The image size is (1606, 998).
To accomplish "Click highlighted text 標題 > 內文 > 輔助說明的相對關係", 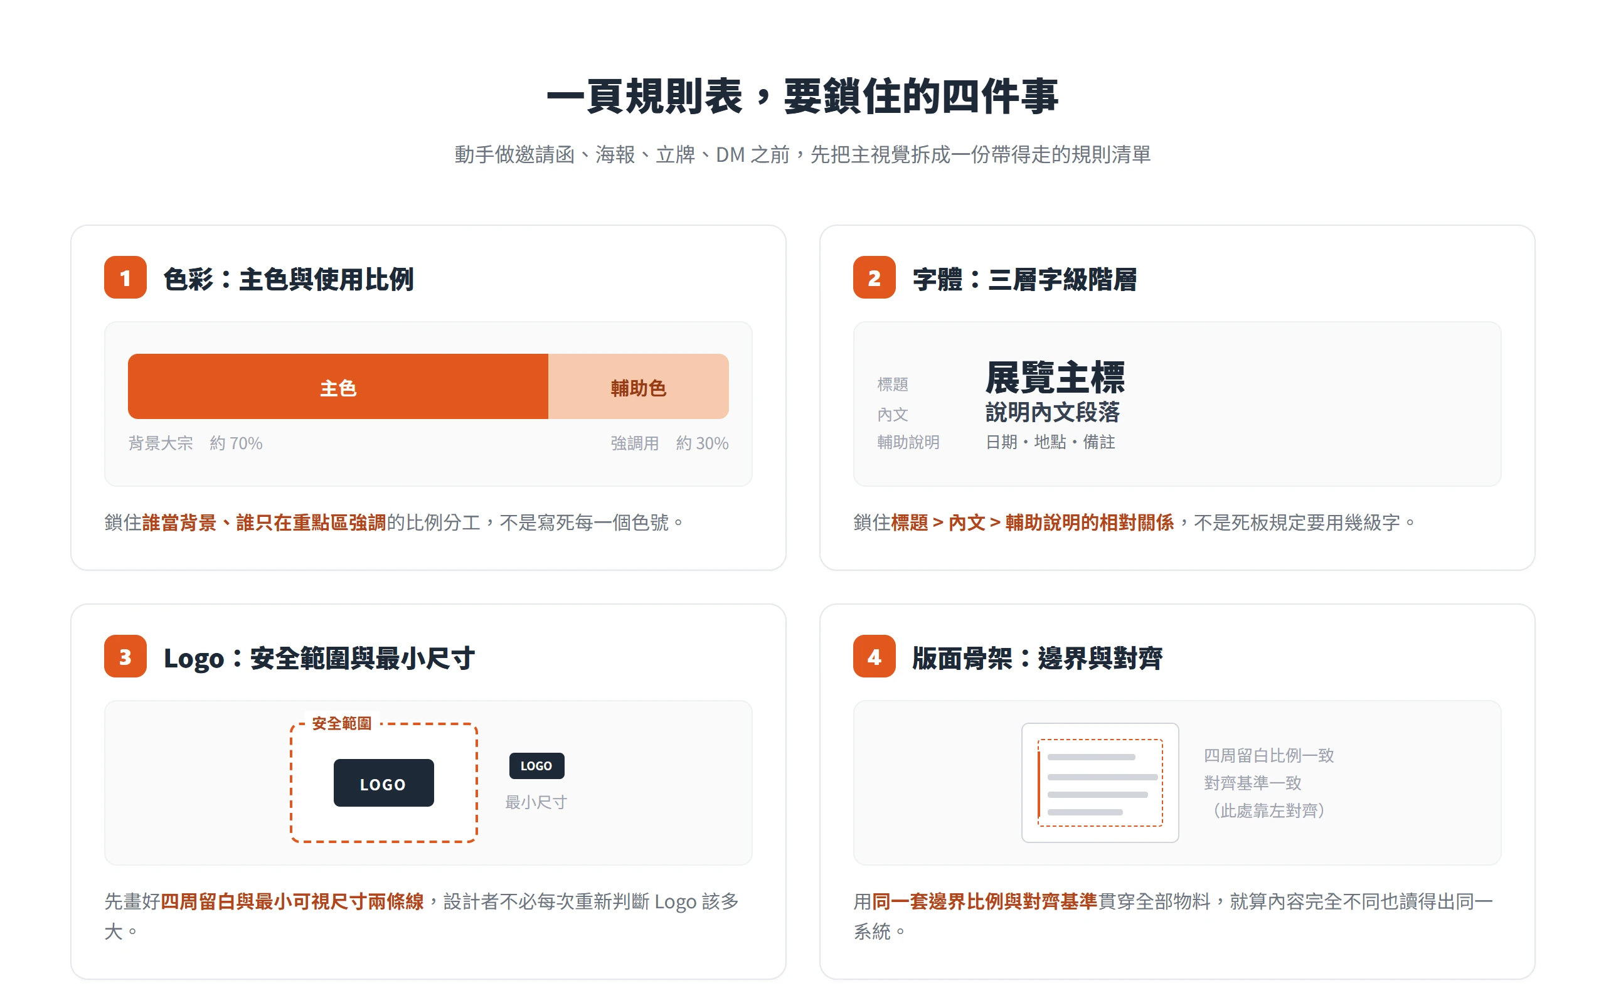I will pos(1033,523).
